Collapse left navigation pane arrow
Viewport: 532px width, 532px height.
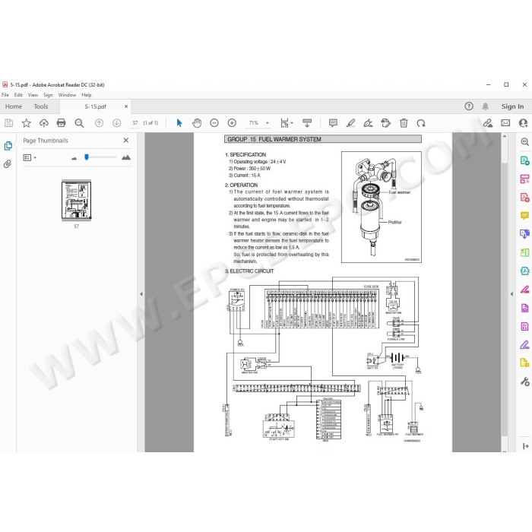point(141,294)
